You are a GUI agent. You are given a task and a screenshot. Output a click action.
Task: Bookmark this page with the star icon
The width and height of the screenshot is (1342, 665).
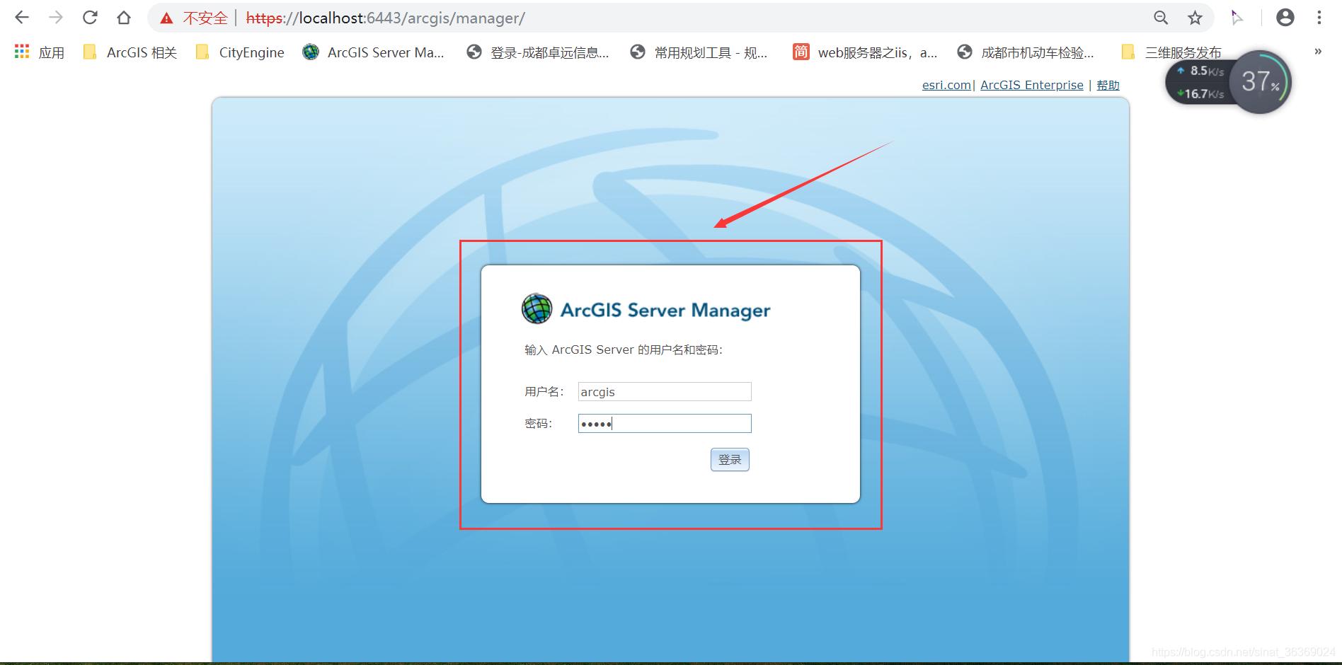[1195, 18]
